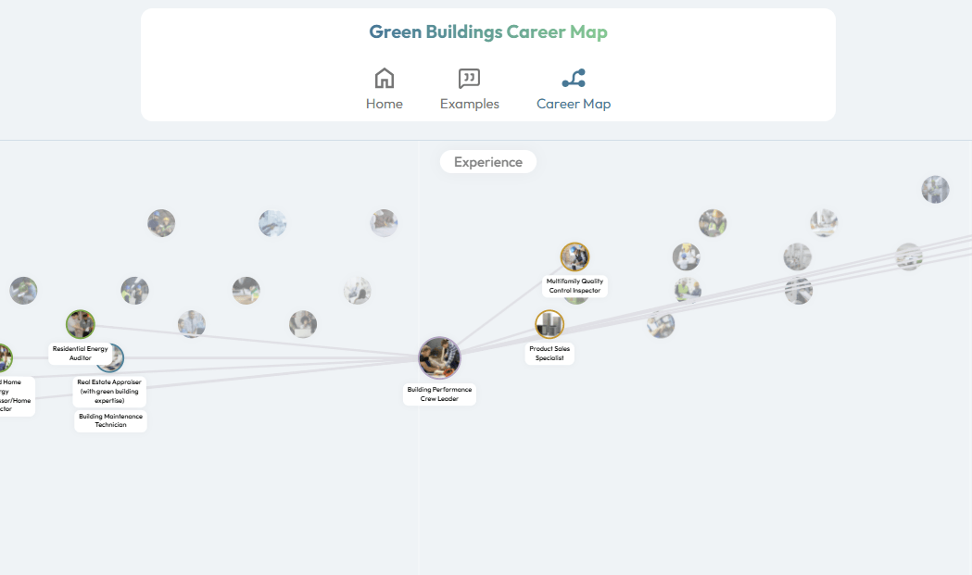Open the Product Sales Specialist label
This screenshot has height=575, width=972.
(x=549, y=352)
